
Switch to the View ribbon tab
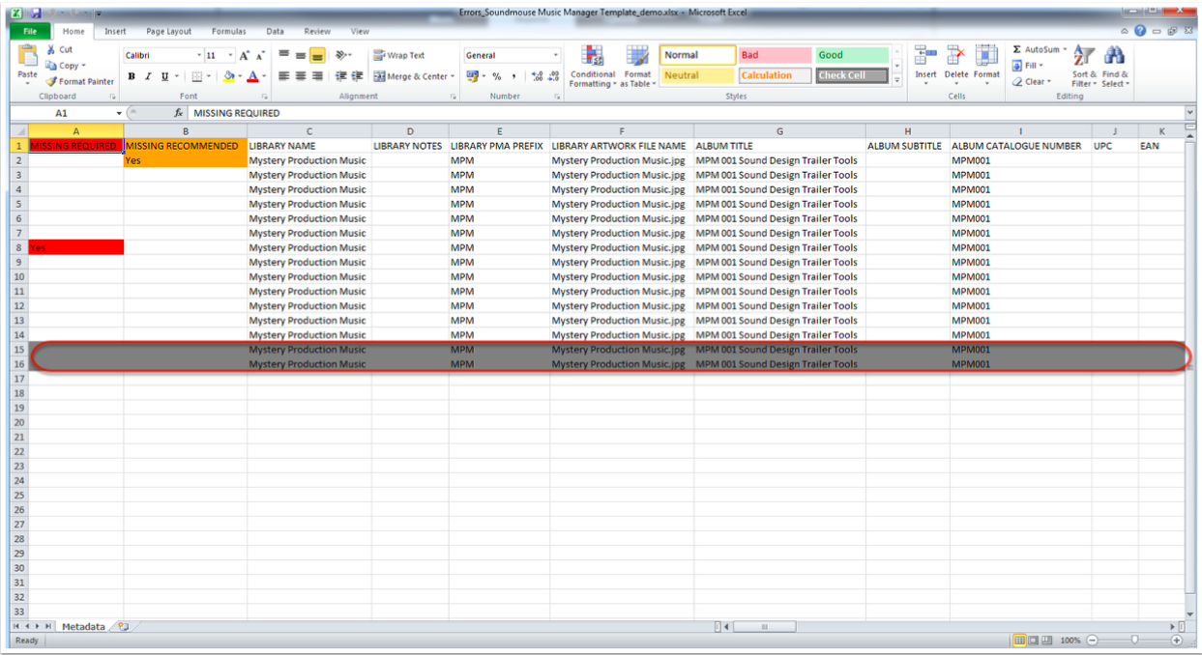360,32
